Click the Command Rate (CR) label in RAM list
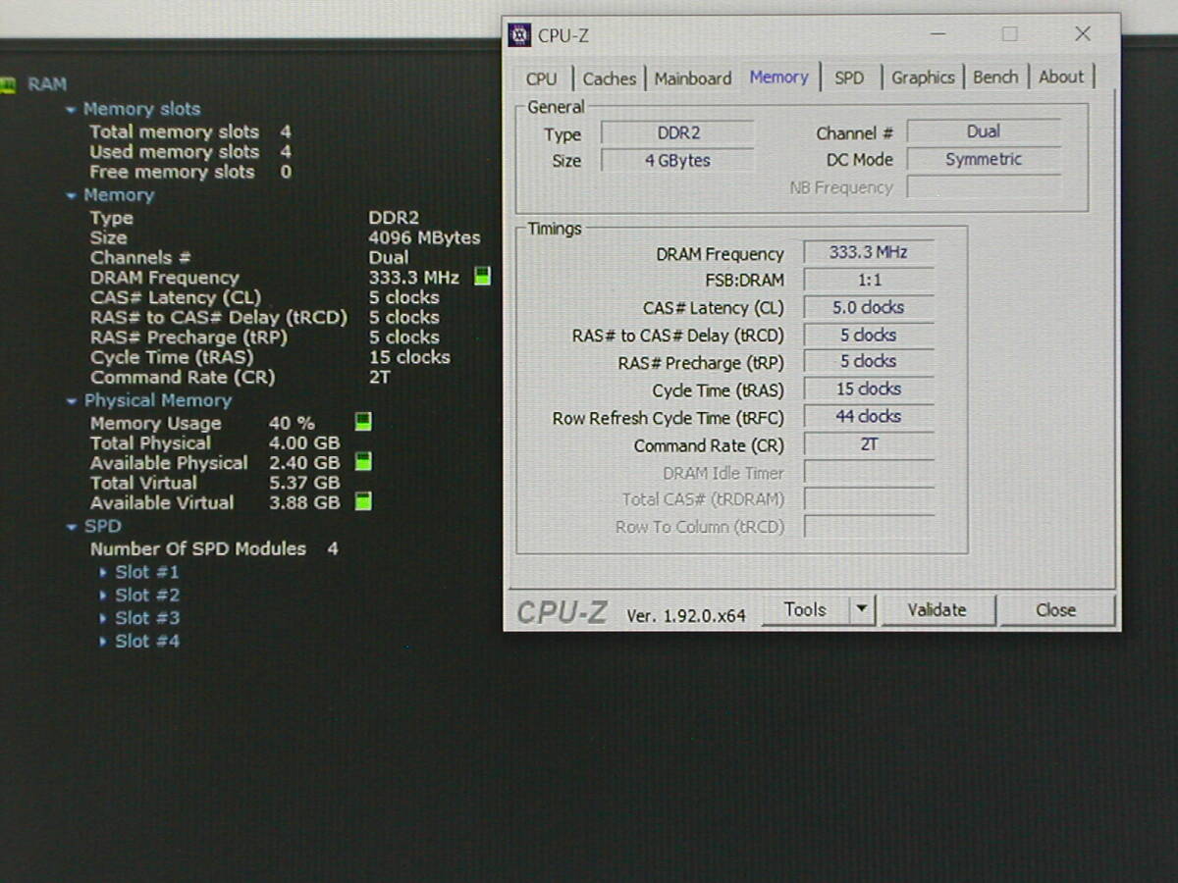 [x=183, y=377]
